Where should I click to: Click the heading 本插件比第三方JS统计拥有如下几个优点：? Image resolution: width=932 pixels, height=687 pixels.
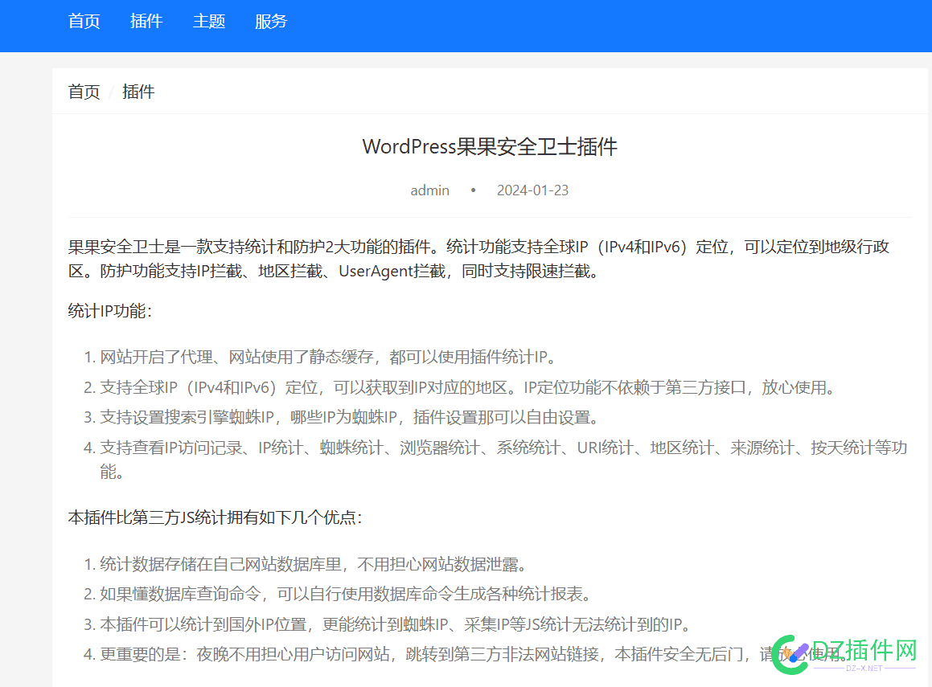click(x=216, y=517)
